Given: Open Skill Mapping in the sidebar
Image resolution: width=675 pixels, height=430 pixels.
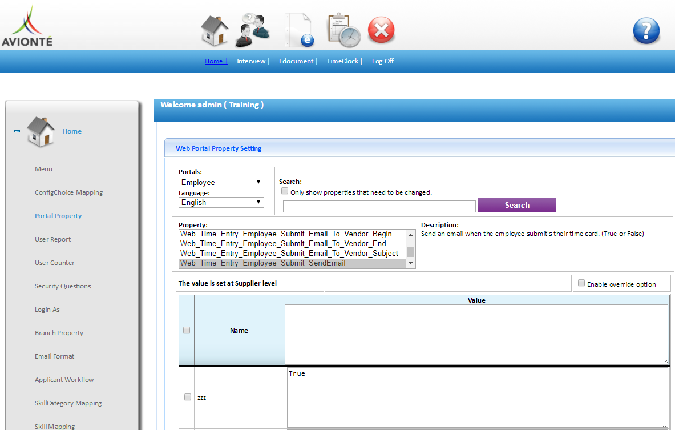Looking at the screenshot, I should 55,426.
